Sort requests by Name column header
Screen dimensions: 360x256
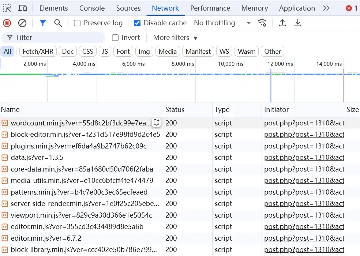[x=81, y=109]
